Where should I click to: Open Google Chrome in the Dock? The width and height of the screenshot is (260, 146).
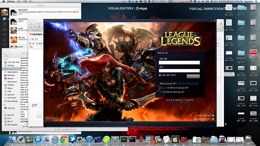[x=64, y=140]
